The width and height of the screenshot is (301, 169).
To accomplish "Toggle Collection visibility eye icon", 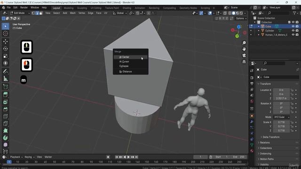I will [x=293, y=22].
